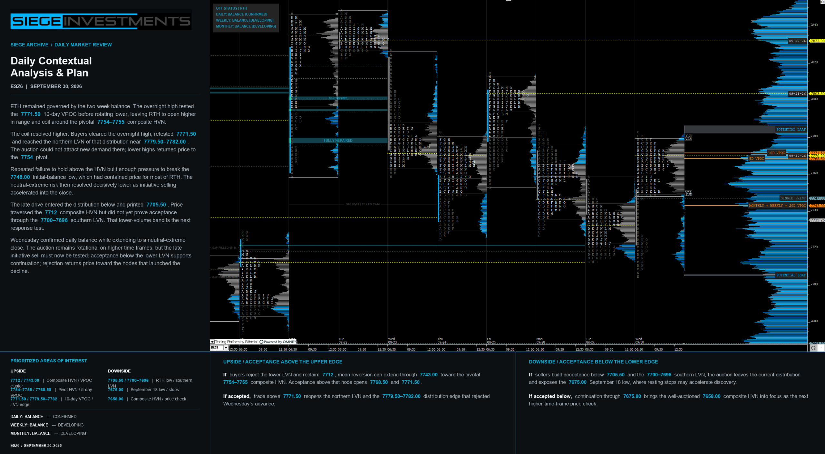825x454 pixels.
Task: Click the VAH profile label
Action: coord(688,139)
